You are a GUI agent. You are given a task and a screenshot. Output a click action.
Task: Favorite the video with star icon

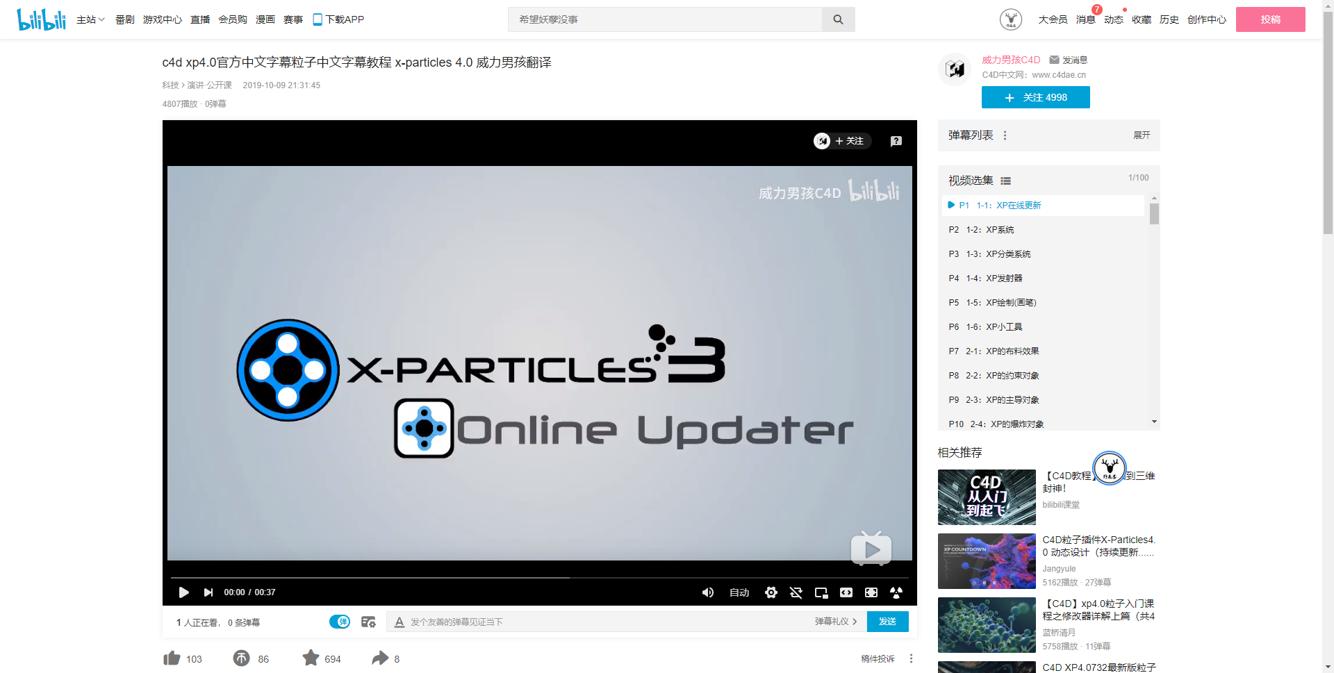point(311,658)
